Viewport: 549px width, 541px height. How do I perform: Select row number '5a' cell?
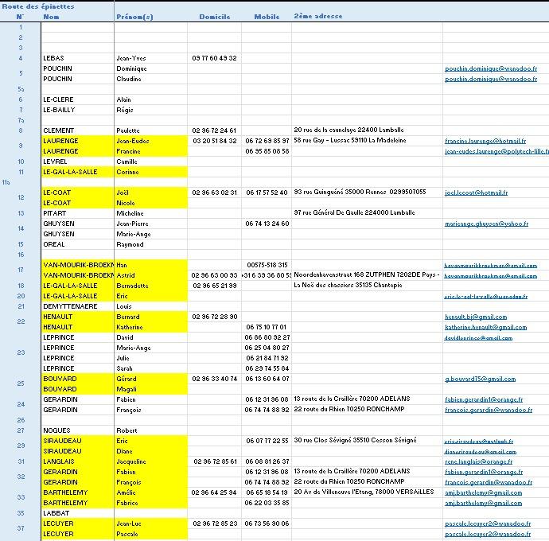click(21, 89)
